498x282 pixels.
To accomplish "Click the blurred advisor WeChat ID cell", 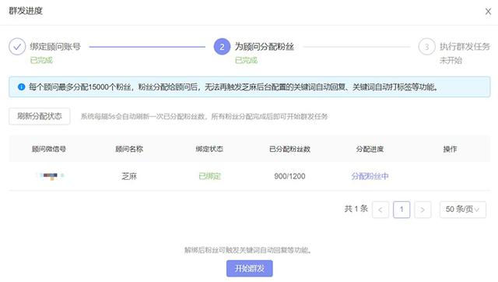I will 50,176.
